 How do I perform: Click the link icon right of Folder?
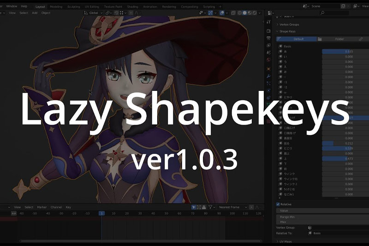tap(361, 39)
